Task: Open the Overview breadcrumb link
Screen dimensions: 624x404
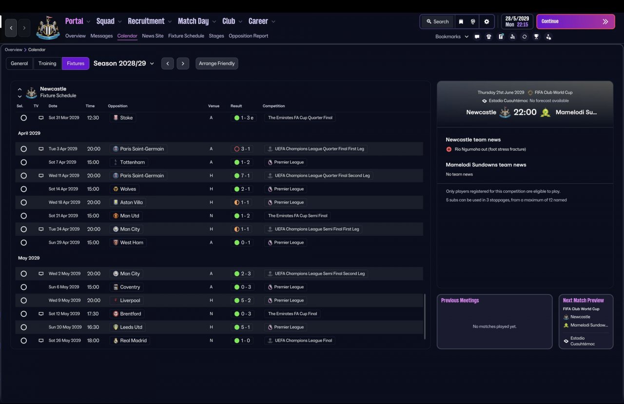Action: 14,50
